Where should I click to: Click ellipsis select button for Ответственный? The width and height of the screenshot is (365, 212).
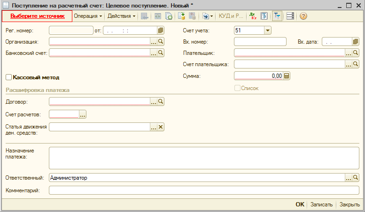tap(348, 178)
